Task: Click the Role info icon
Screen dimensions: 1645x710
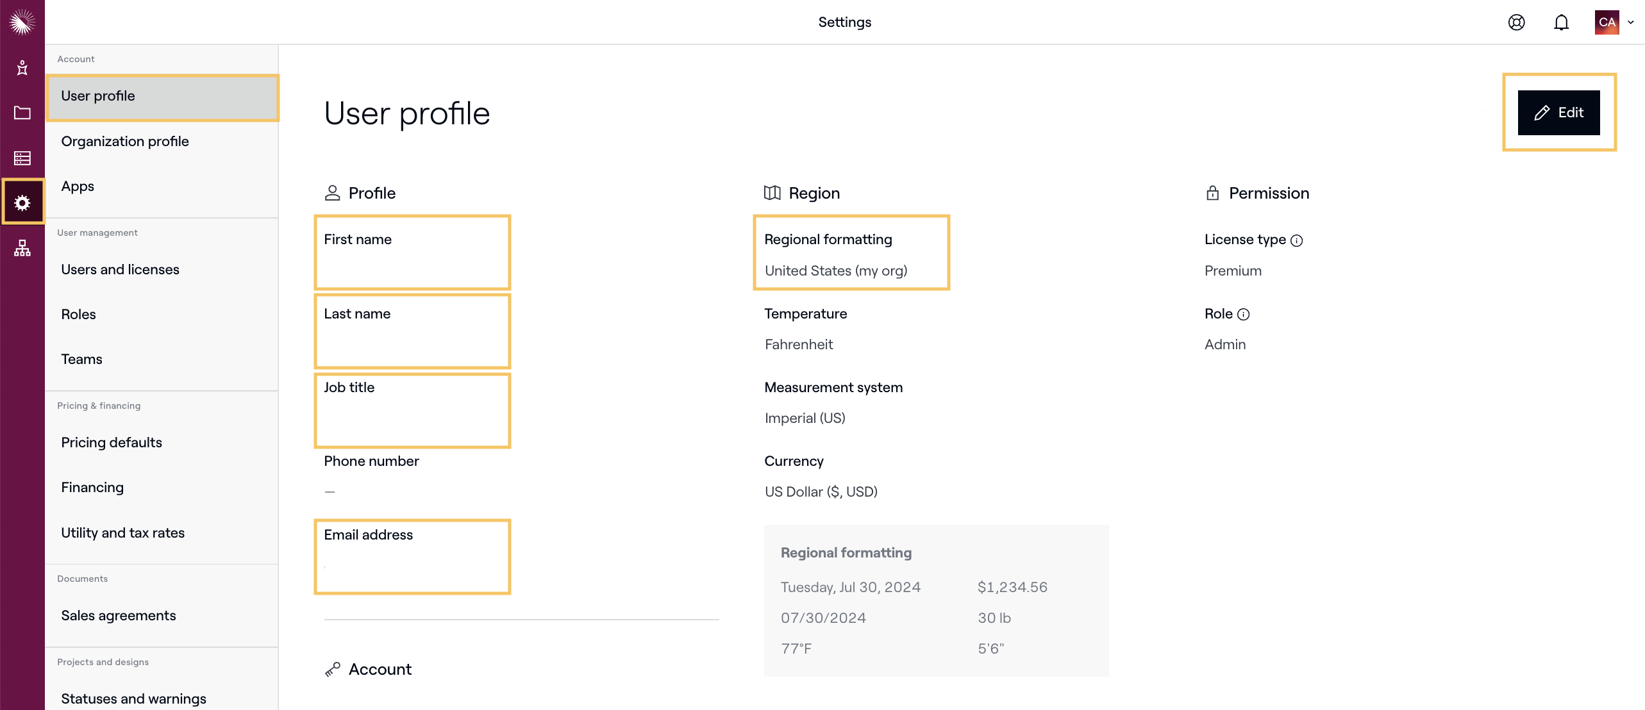Action: tap(1243, 314)
